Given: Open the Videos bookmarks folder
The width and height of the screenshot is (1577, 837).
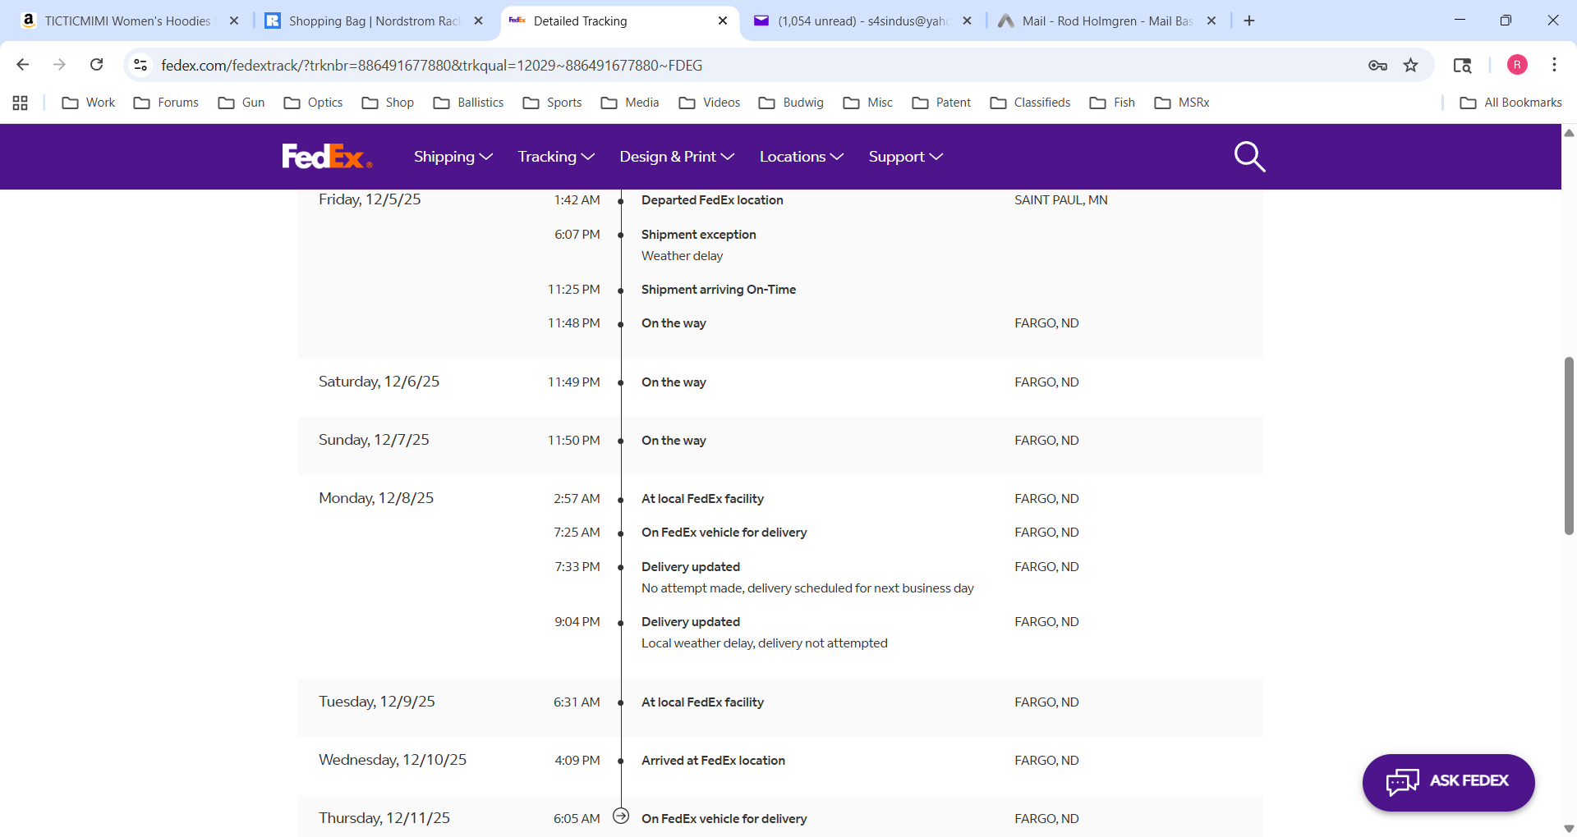Looking at the screenshot, I should (710, 103).
